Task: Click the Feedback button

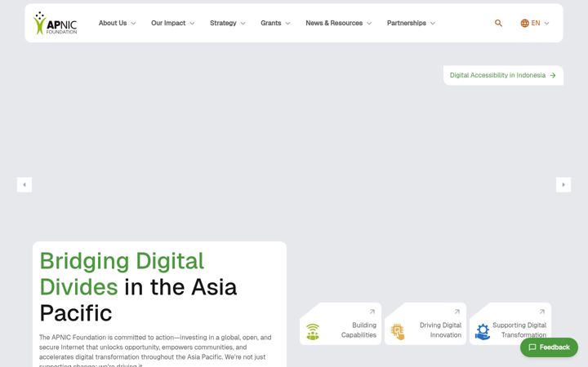Action: pyautogui.click(x=549, y=347)
